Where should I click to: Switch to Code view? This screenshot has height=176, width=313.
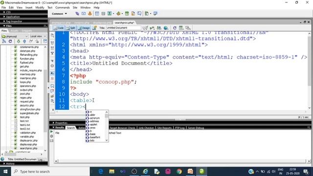[x=59, y=28]
